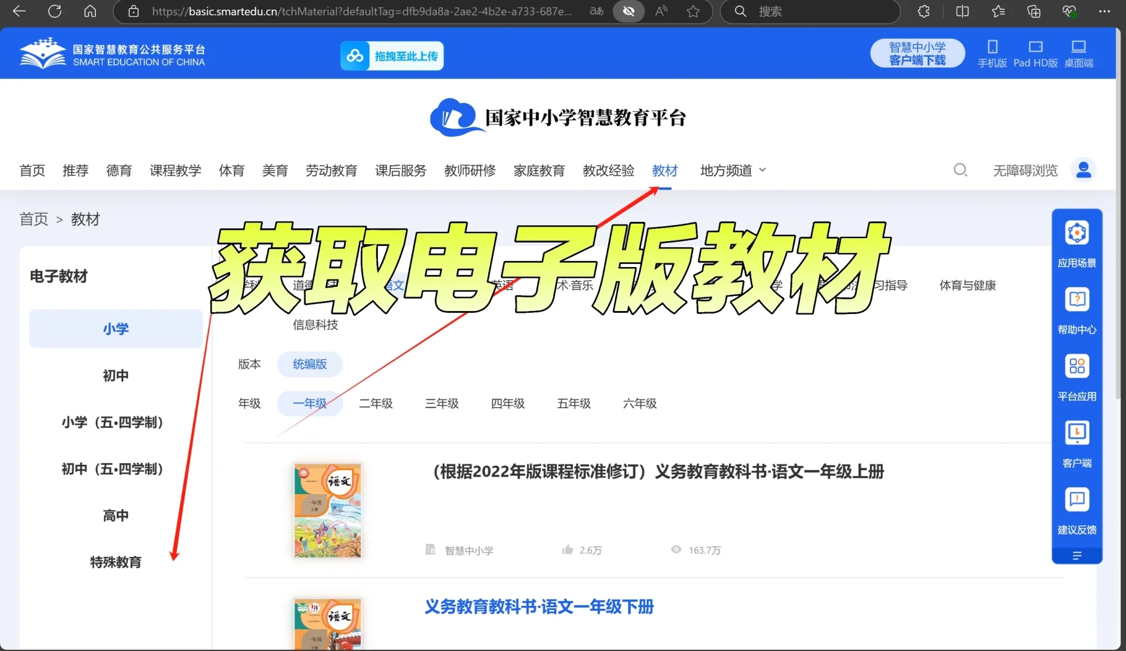This screenshot has width=1126, height=651.
Task: Open the collections icon
Action: coord(1034,11)
